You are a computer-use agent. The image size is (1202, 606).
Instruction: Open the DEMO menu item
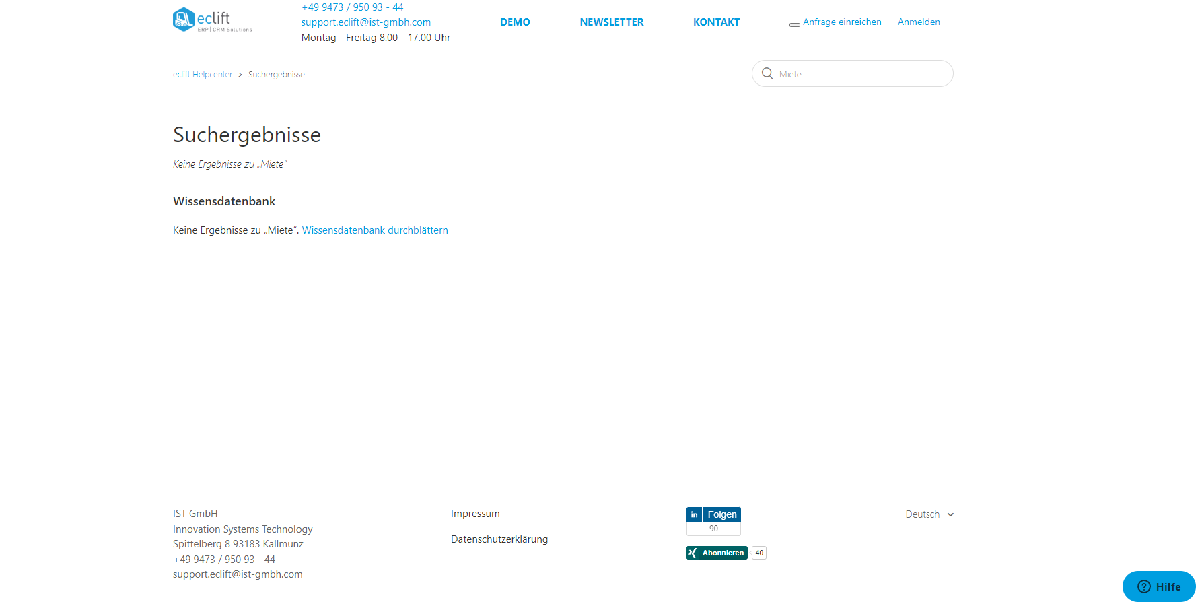coord(515,22)
